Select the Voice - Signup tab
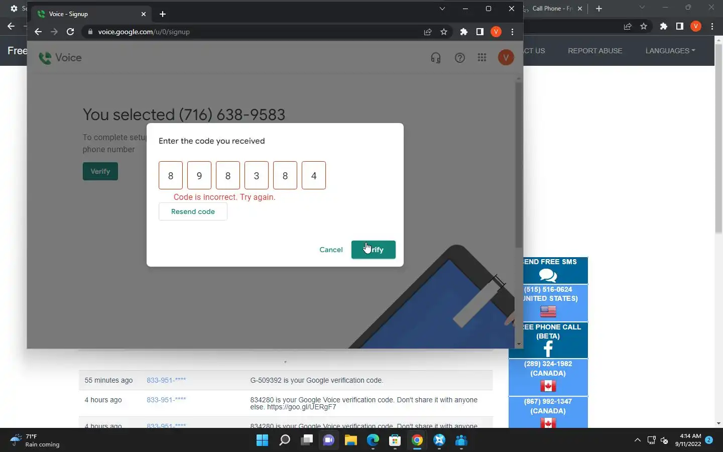Viewport: 723px width, 452px height. [x=92, y=14]
